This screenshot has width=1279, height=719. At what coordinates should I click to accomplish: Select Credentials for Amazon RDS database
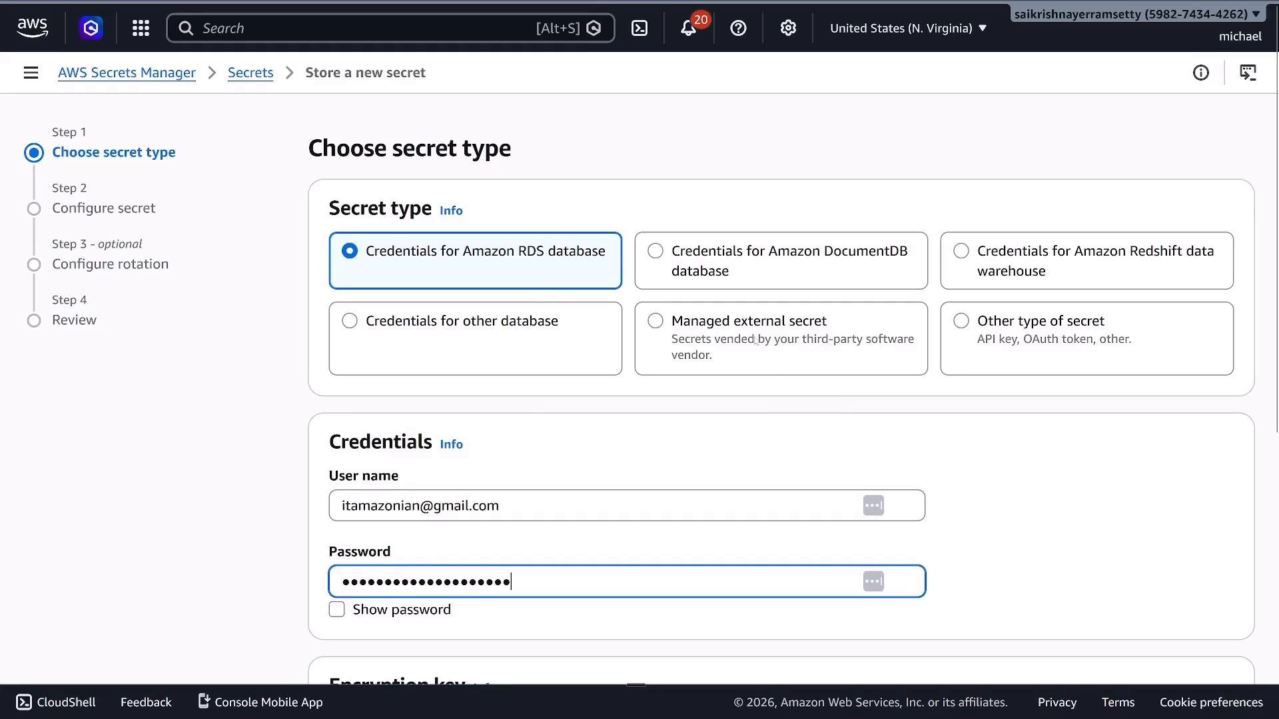click(475, 260)
